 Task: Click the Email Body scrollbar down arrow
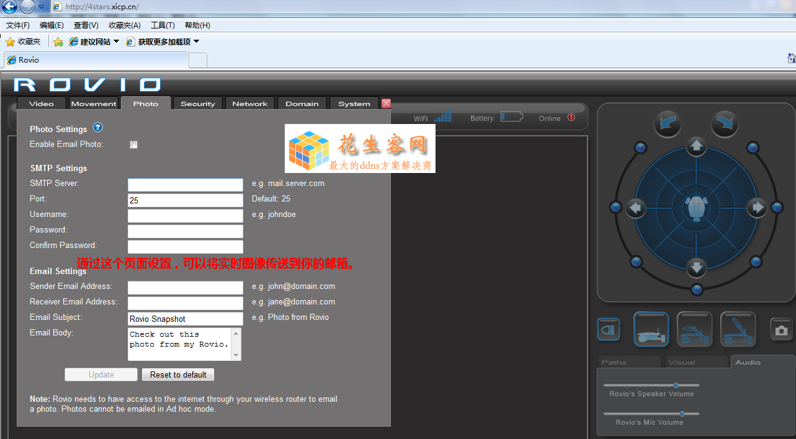(236, 355)
